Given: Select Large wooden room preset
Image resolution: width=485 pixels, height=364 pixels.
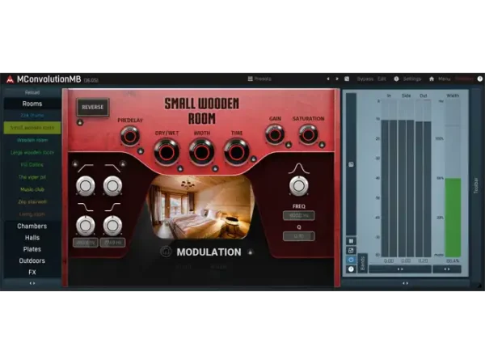Looking at the screenshot, I should click(x=32, y=153).
